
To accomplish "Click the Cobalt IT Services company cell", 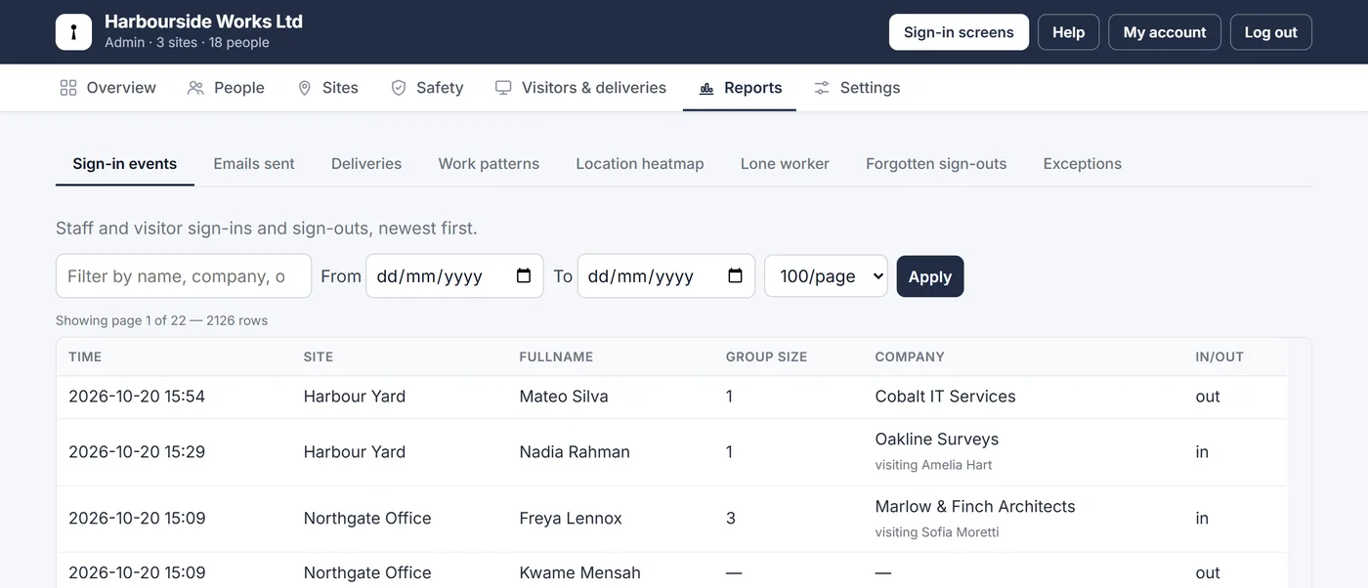I will coord(945,397).
